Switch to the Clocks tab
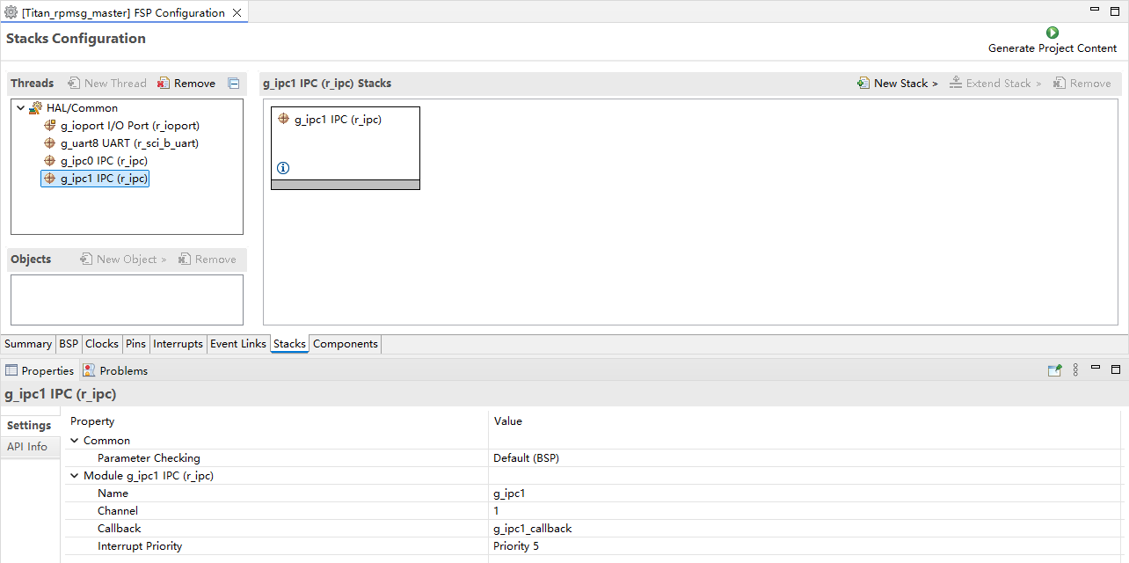Viewport: 1129px width, 563px height. pyautogui.click(x=102, y=344)
